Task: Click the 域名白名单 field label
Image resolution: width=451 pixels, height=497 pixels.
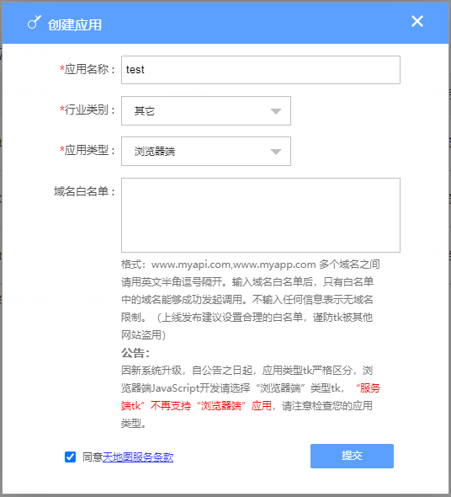Action: tap(84, 191)
